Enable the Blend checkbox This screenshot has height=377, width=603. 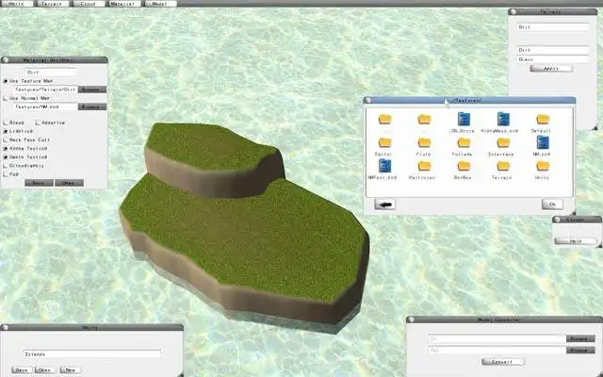[6, 123]
